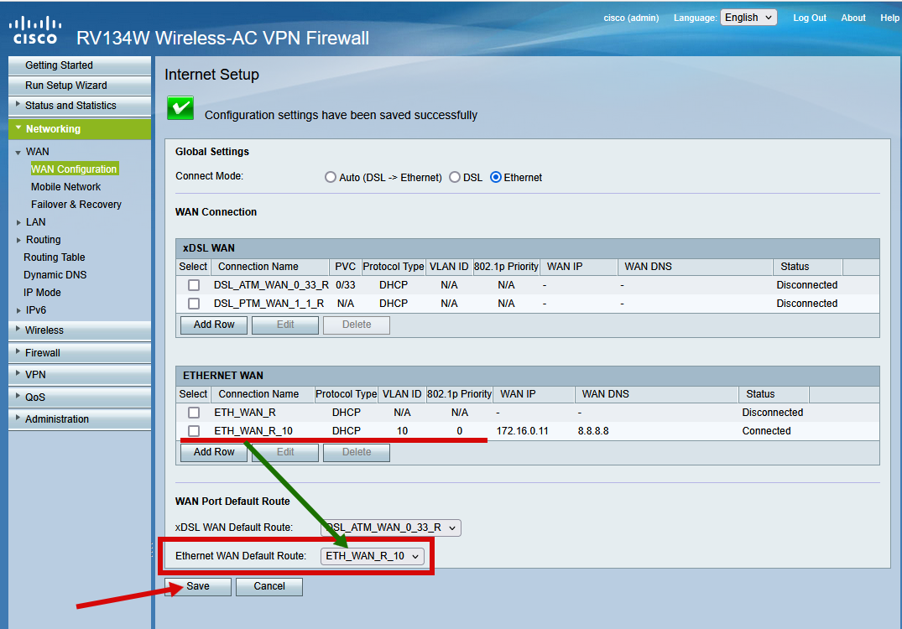
Task: Open the Ethernet WAN Default Route dropdown
Action: [x=373, y=556]
